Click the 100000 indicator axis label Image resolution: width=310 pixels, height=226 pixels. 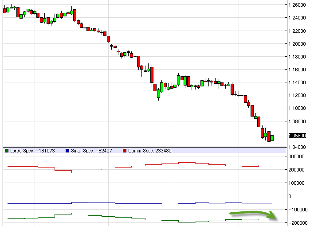point(296,183)
